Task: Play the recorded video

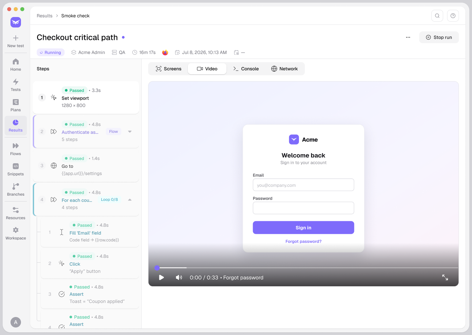Action: tap(162, 277)
